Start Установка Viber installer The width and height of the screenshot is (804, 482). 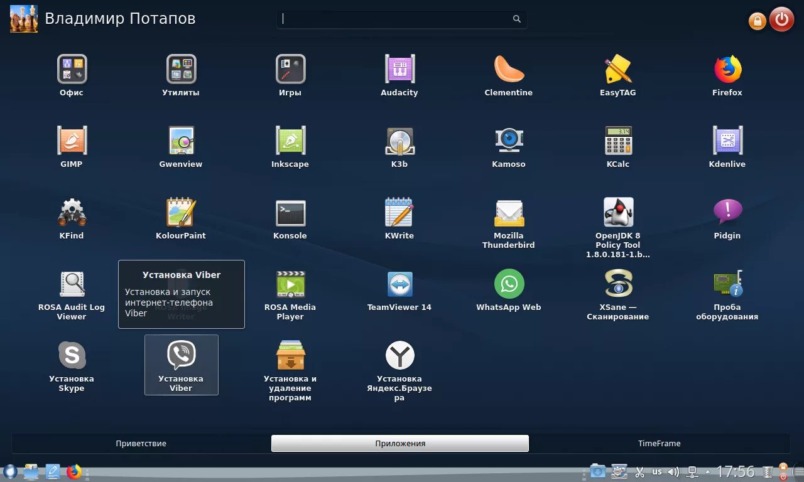click(181, 365)
